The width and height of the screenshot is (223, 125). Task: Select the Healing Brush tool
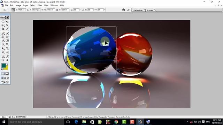click(3, 33)
